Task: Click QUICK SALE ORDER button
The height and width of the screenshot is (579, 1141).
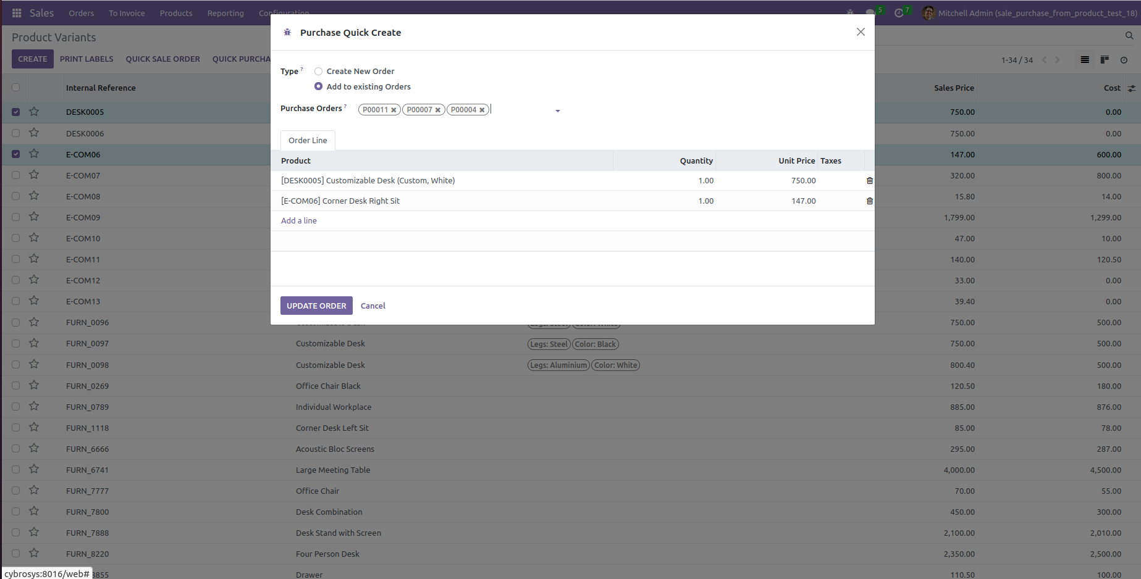Action: tap(163, 59)
